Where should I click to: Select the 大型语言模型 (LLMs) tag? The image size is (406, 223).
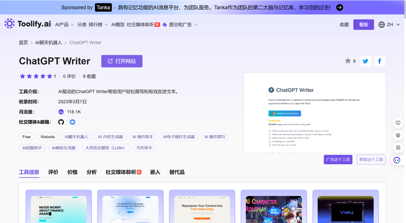coord(106,148)
